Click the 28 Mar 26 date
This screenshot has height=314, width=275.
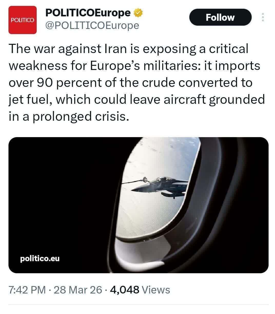pyautogui.click(x=78, y=290)
